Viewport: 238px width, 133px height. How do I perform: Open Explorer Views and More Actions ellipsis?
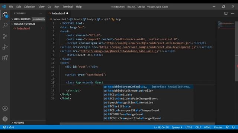[x=40, y=13]
